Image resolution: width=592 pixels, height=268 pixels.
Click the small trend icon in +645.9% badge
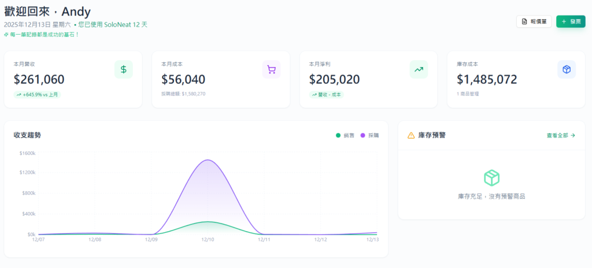pos(19,94)
